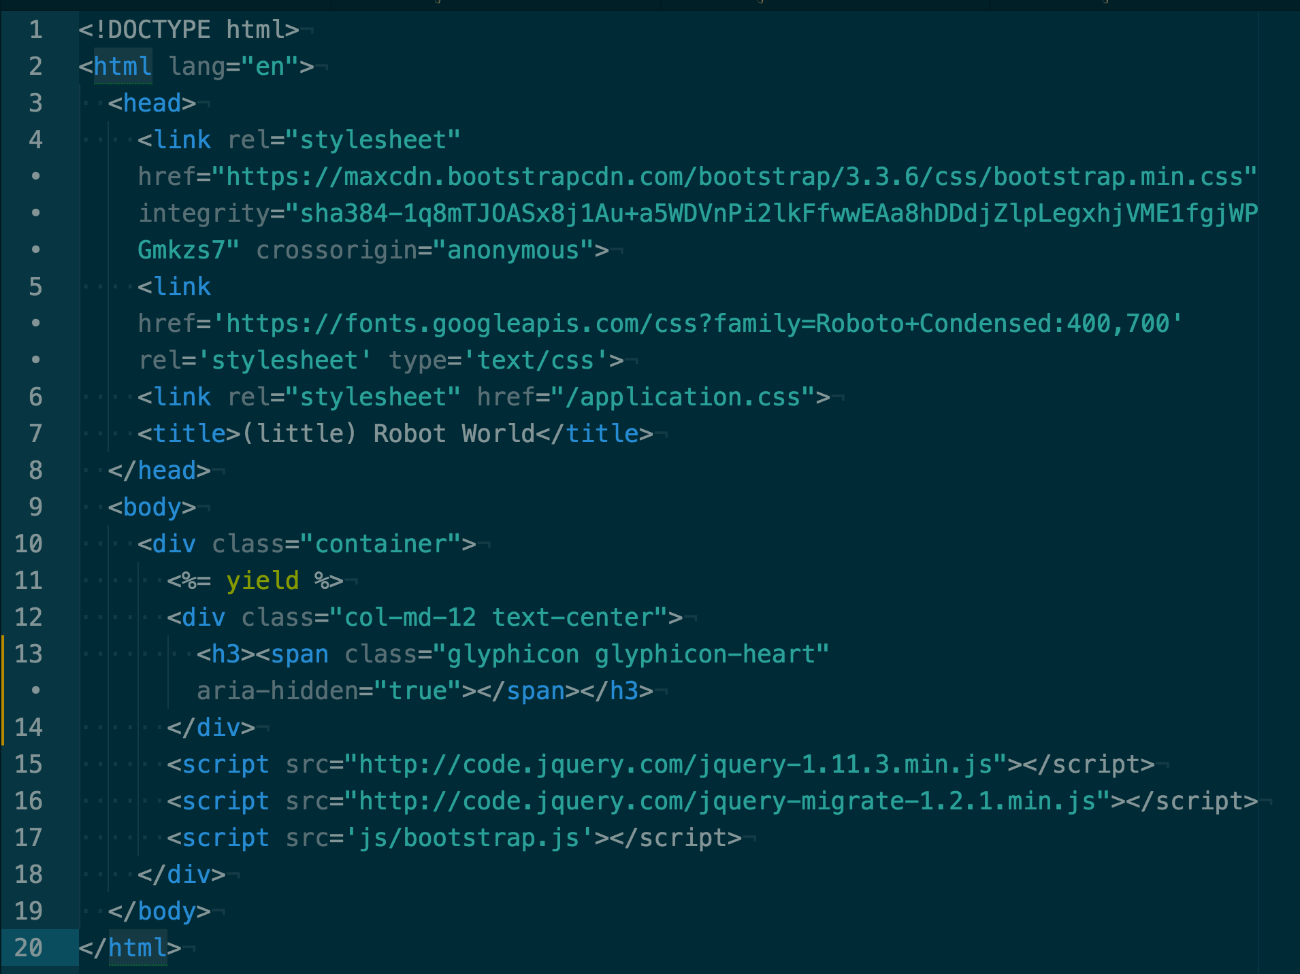Click the jquery-migrate-1.2.1.min.js src URL
Screen dimensions: 1300x974
[x=727, y=801]
